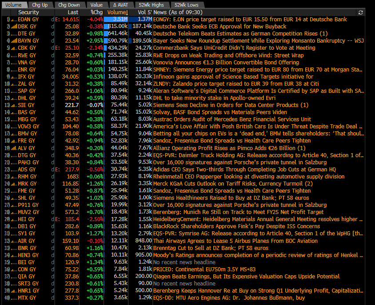The width and height of the screenshot is (375, 305).
Task: Click the mini chart icon beside DTE GY
Action: pyautogui.click(x=14, y=34)
